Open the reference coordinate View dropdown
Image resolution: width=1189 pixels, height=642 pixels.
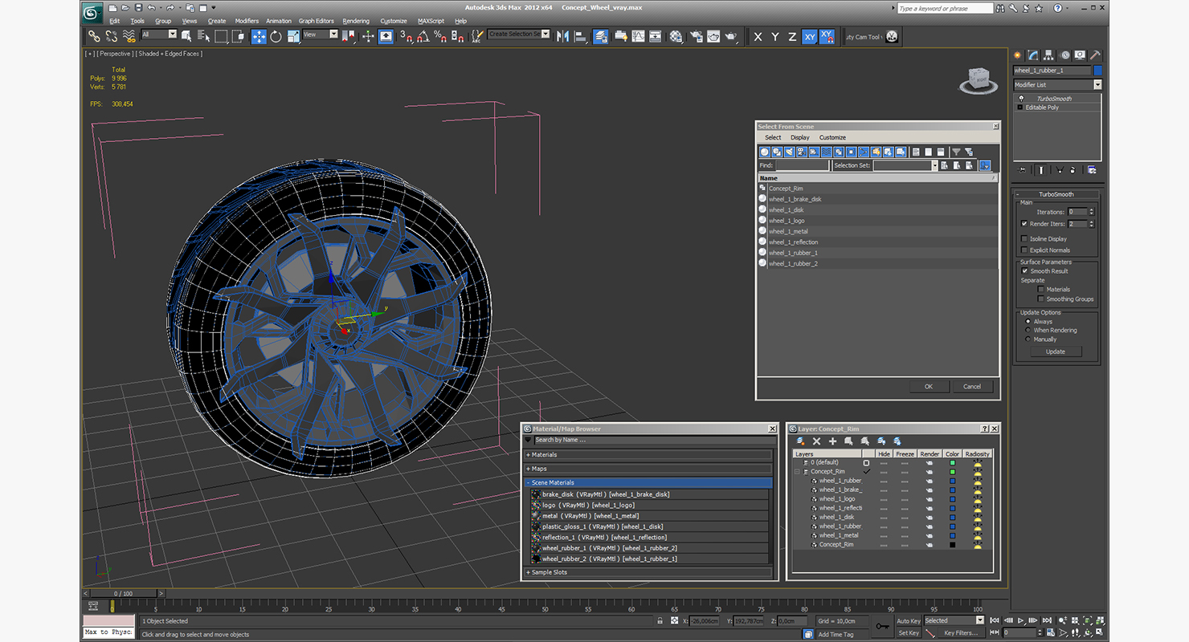[x=321, y=35]
